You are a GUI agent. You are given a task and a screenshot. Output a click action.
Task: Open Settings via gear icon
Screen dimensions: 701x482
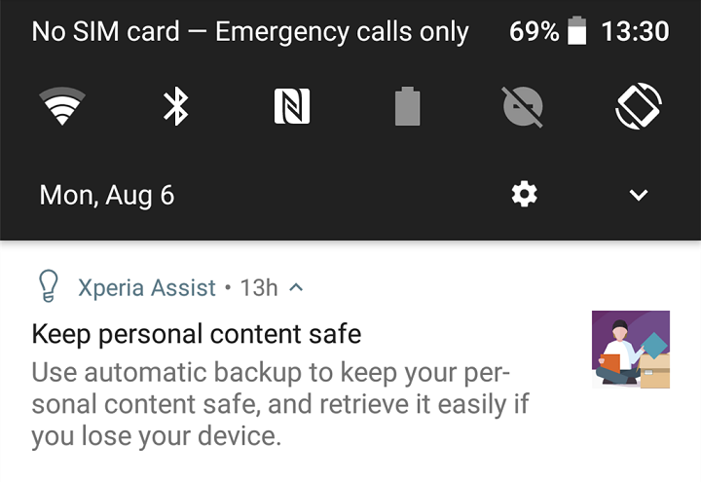(525, 195)
